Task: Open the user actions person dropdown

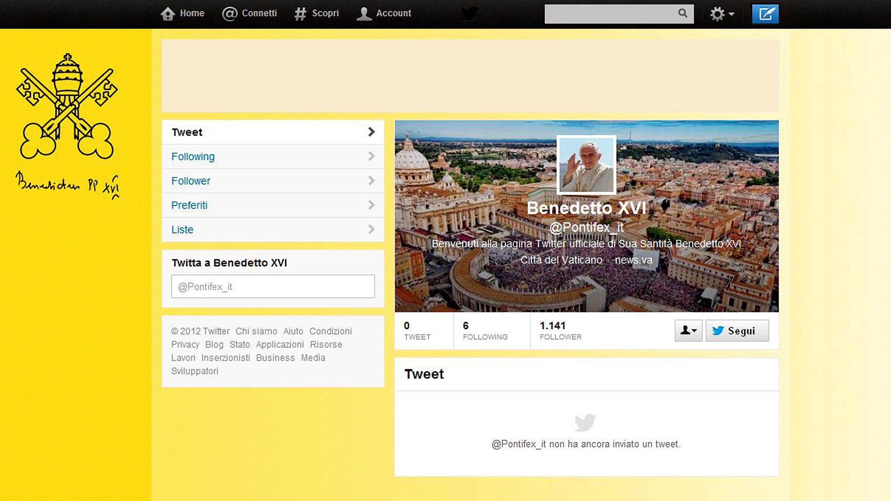Action: pyautogui.click(x=688, y=331)
